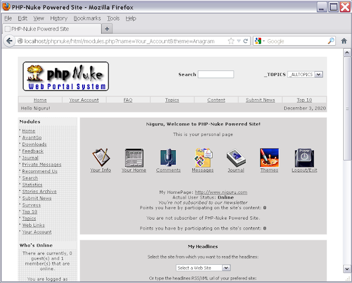Open the Edit menu
Viewport: 352px width, 283px height.
pyautogui.click(x=23, y=18)
